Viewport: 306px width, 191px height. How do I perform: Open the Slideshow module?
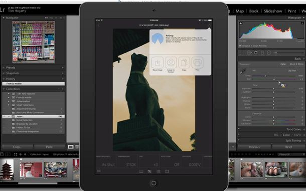(273, 11)
